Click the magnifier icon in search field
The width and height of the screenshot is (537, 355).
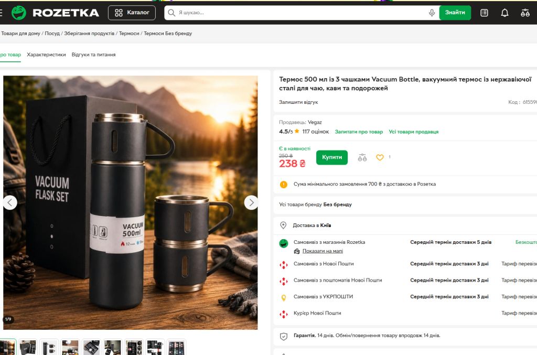tap(171, 13)
